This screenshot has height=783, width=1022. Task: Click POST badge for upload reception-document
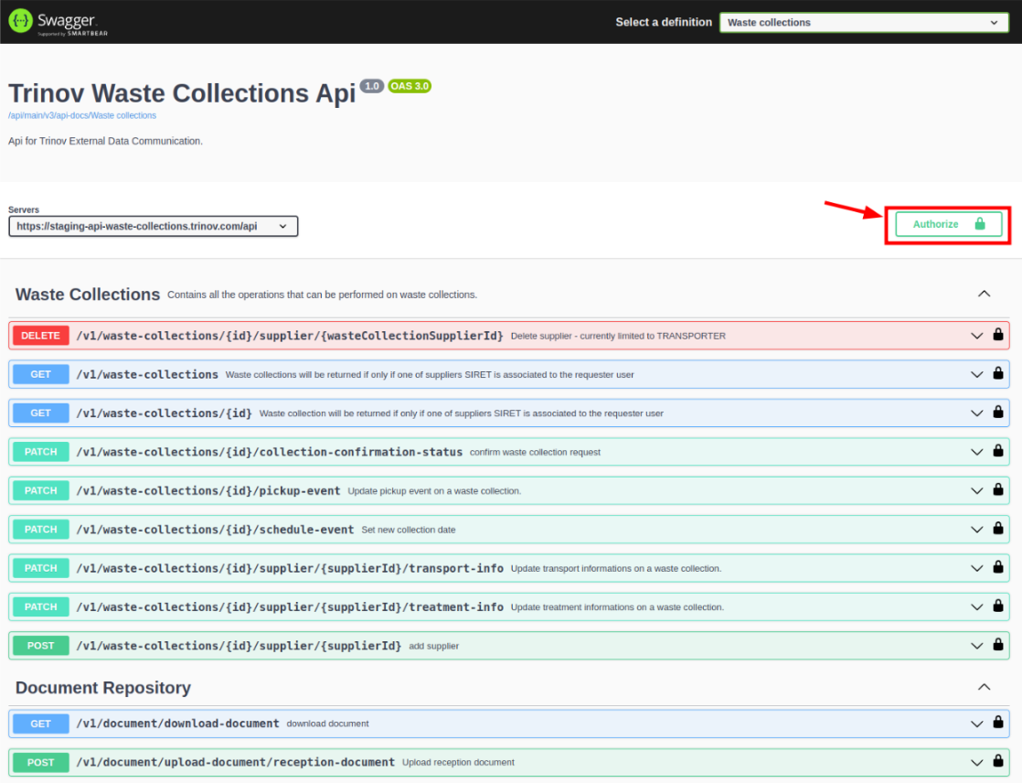coord(40,762)
